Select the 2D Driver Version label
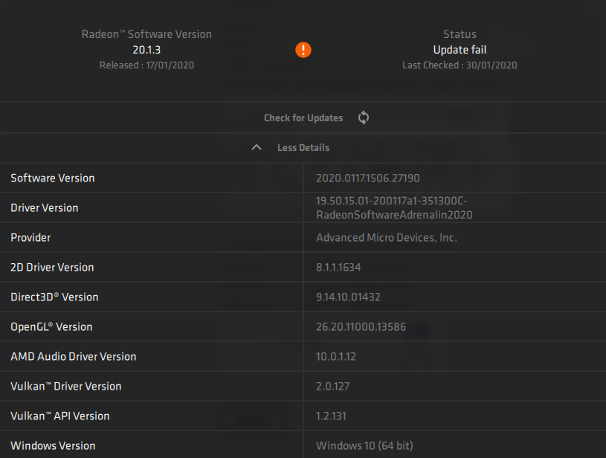606x458 pixels. (52, 268)
